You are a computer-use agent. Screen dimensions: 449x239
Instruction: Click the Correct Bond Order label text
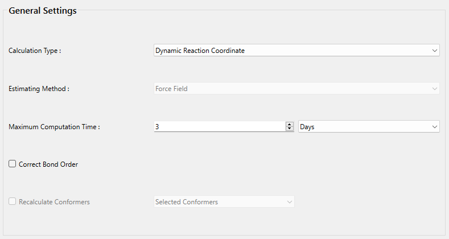coord(48,164)
